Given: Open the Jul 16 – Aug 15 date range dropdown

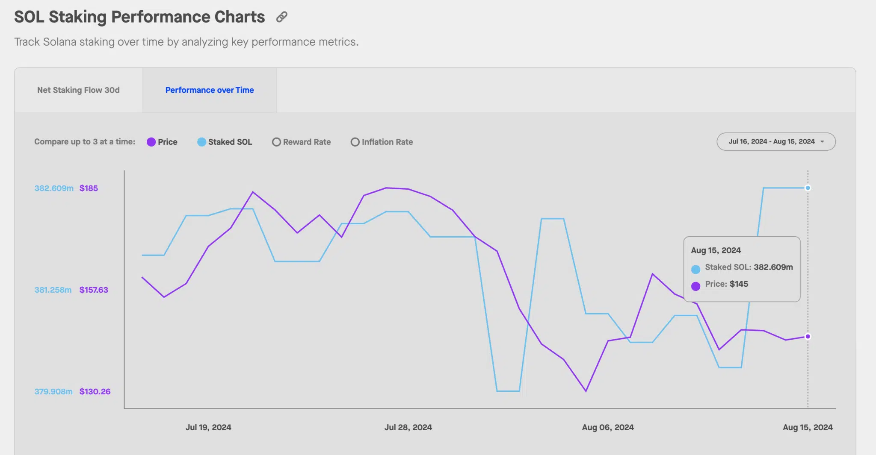Looking at the screenshot, I should pyautogui.click(x=776, y=141).
